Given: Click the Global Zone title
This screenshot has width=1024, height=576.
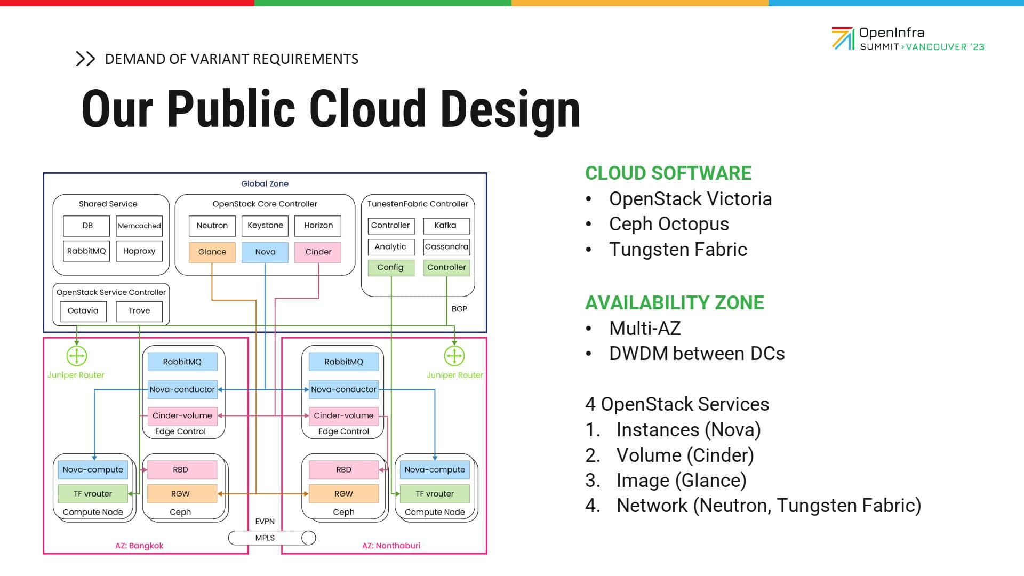Looking at the screenshot, I should click(265, 183).
